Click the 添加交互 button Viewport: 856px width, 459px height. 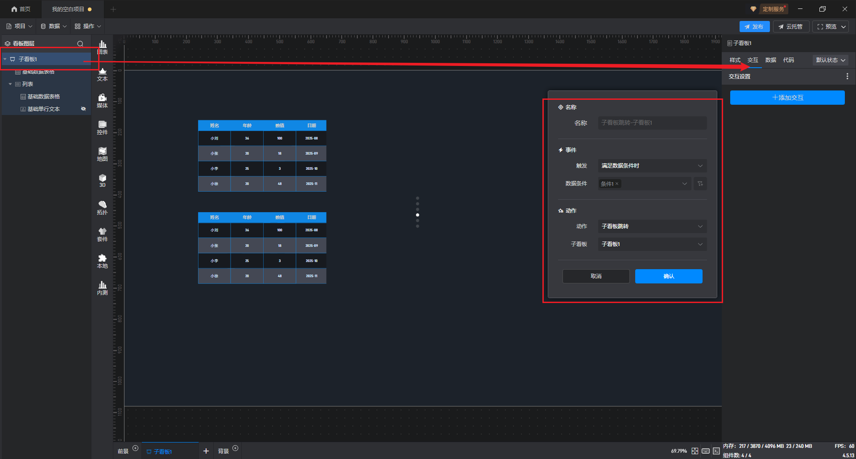click(x=787, y=98)
